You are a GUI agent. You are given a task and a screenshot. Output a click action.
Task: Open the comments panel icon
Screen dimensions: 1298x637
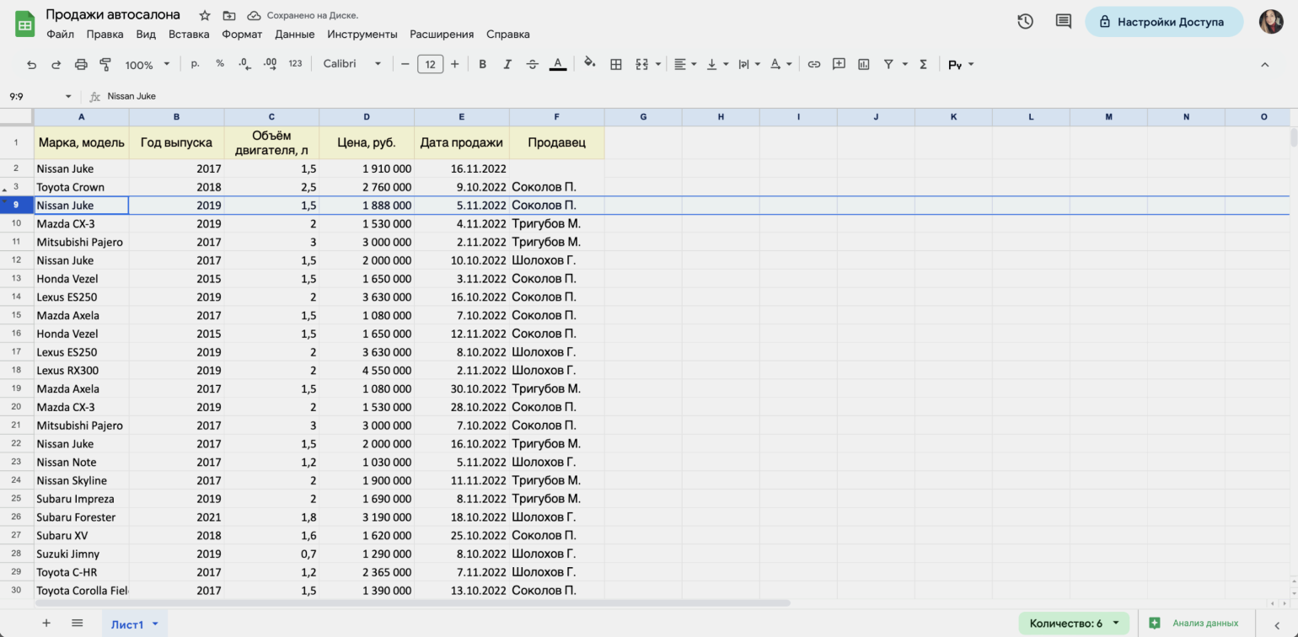click(1064, 22)
